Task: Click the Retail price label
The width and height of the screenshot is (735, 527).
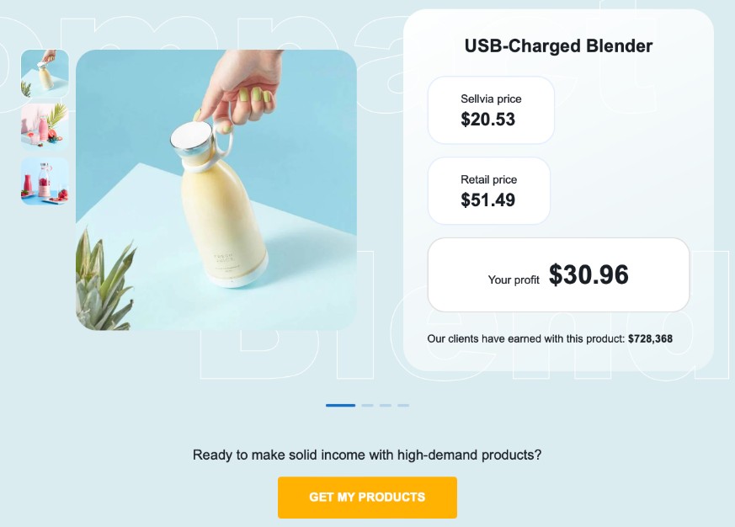Action: [x=489, y=179]
